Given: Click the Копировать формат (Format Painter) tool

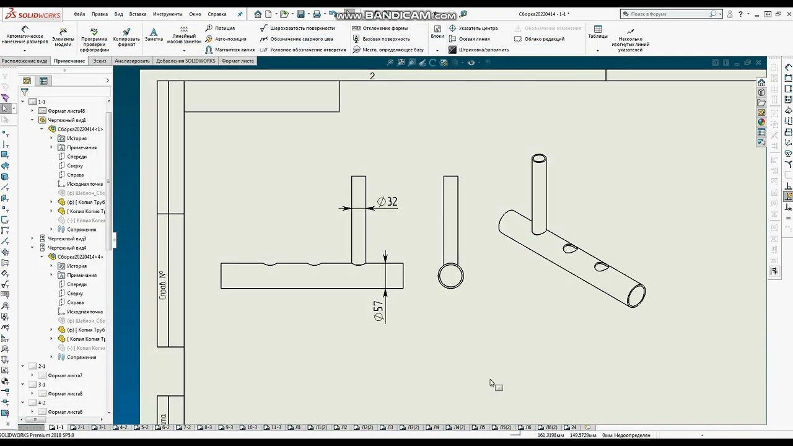Looking at the screenshot, I should pyautogui.click(x=126, y=37).
